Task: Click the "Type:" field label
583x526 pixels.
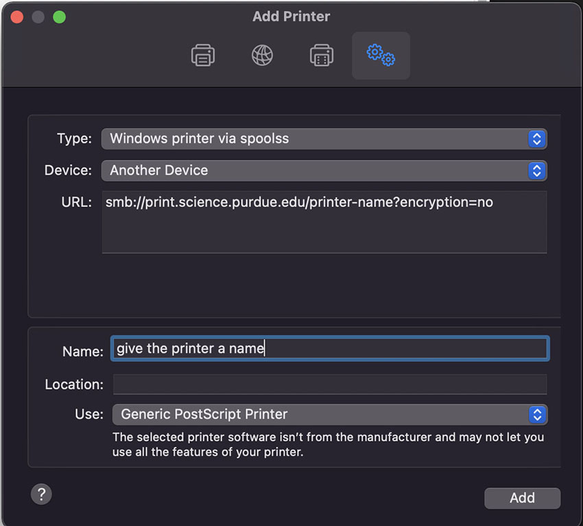Action: coord(74,139)
